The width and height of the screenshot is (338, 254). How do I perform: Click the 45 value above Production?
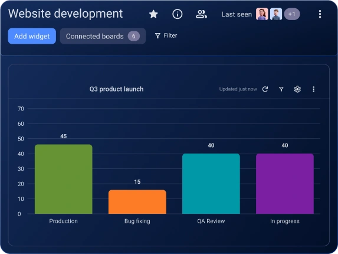(63, 136)
